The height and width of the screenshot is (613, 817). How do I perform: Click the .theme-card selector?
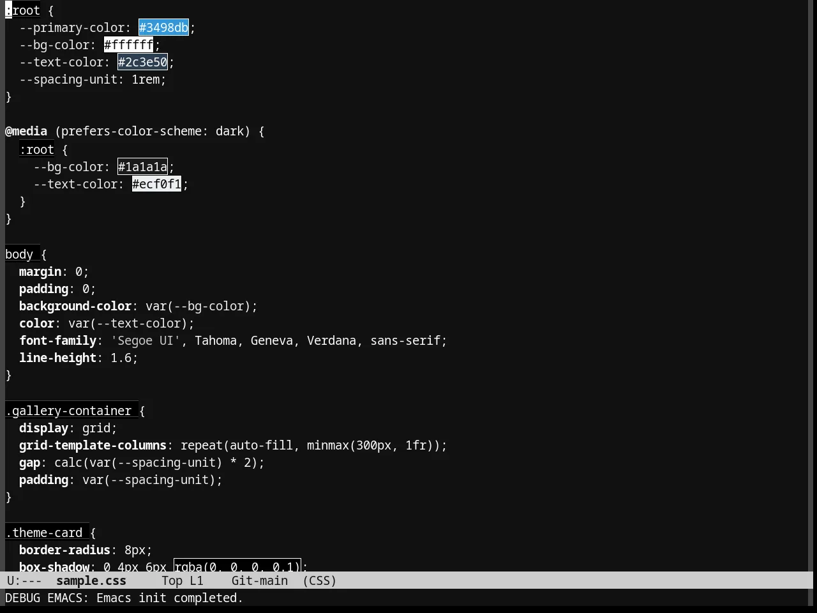coord(43,533)
